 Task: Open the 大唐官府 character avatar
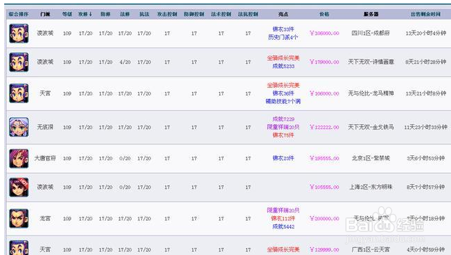19,158
